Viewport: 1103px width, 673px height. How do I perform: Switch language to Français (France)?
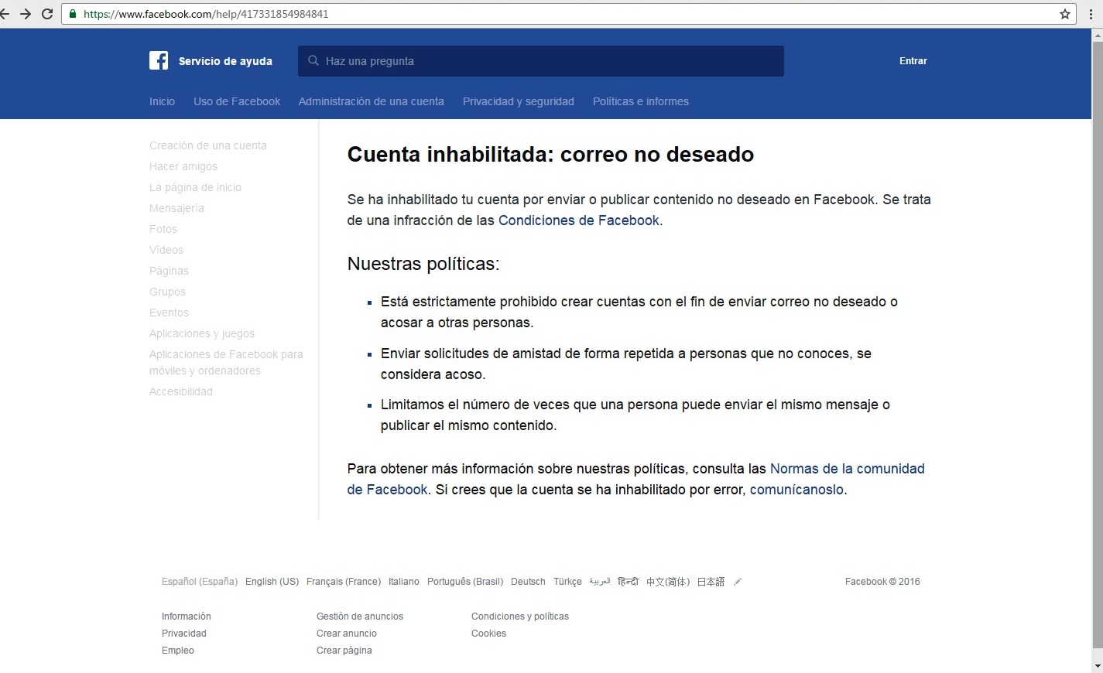pos(344,582)
